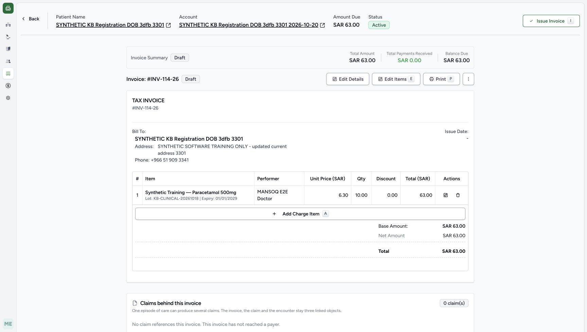Click the 0 claim(s) badge

click(454, 303)
